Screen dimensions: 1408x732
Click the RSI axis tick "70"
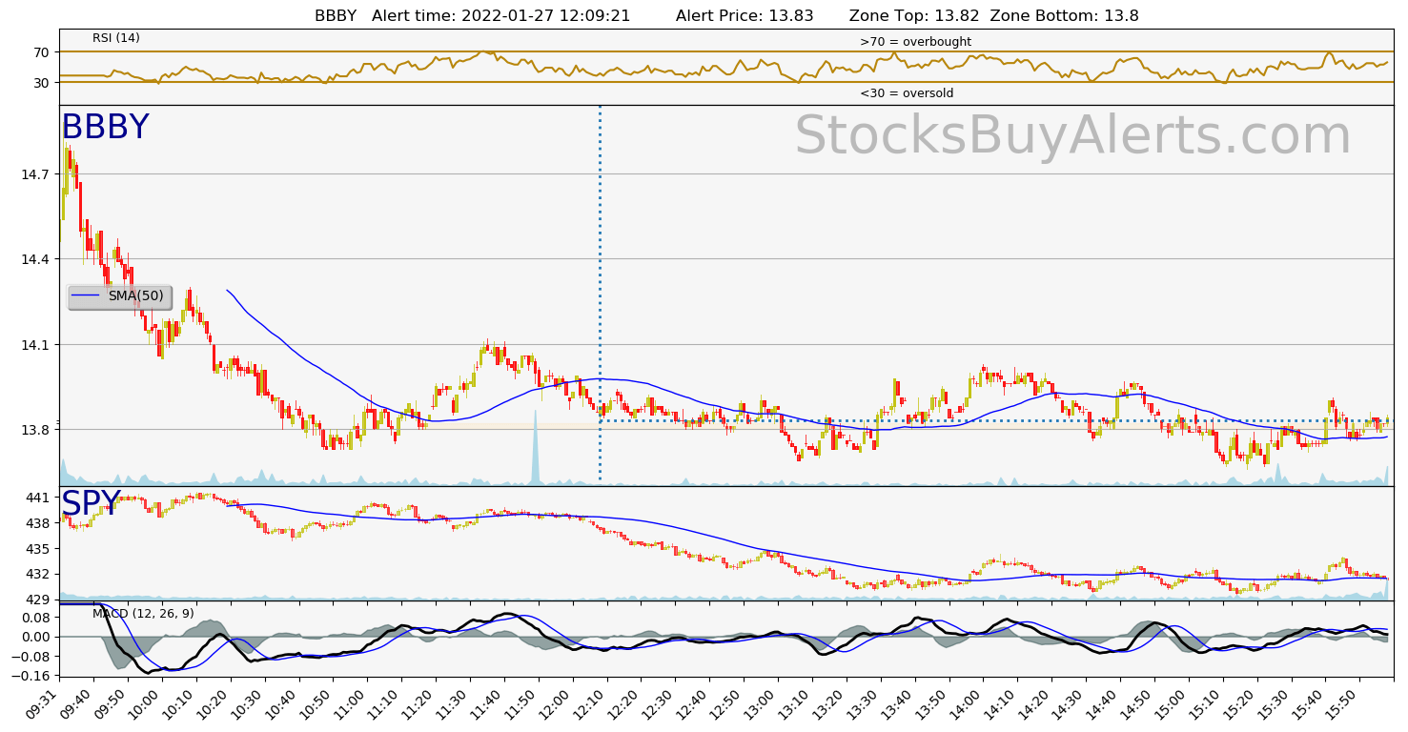[x=41, y=51]
